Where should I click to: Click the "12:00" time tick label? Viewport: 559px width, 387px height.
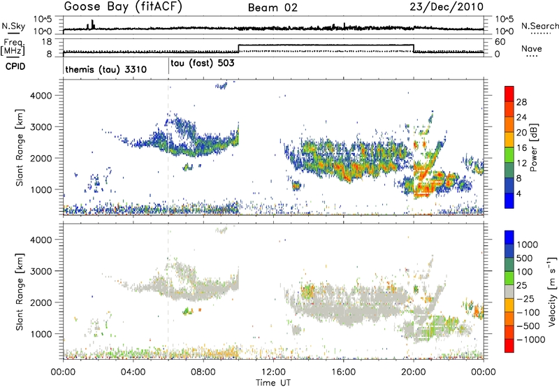(273, 372)
